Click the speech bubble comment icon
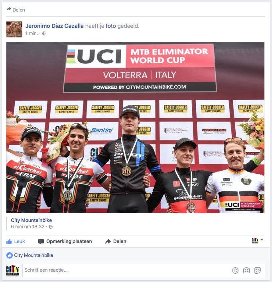The image size is (272, 282). [x=41, y=241]
